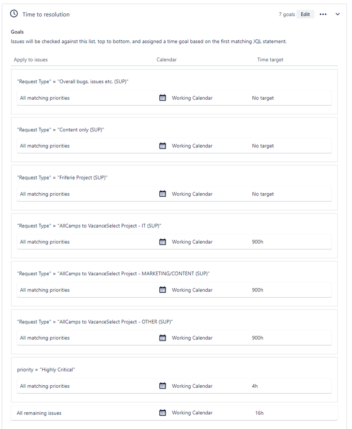The height and width of the screenshot is (429, 352).
Task: Open All matching priorities for Overall bugs goal
Action: point(45,97)
